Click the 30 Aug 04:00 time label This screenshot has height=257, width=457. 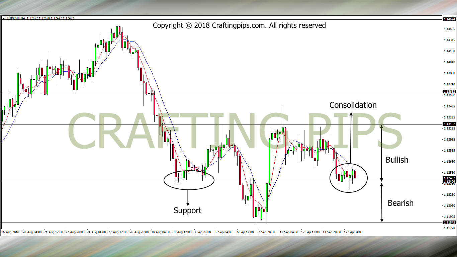tap(161, 232)
